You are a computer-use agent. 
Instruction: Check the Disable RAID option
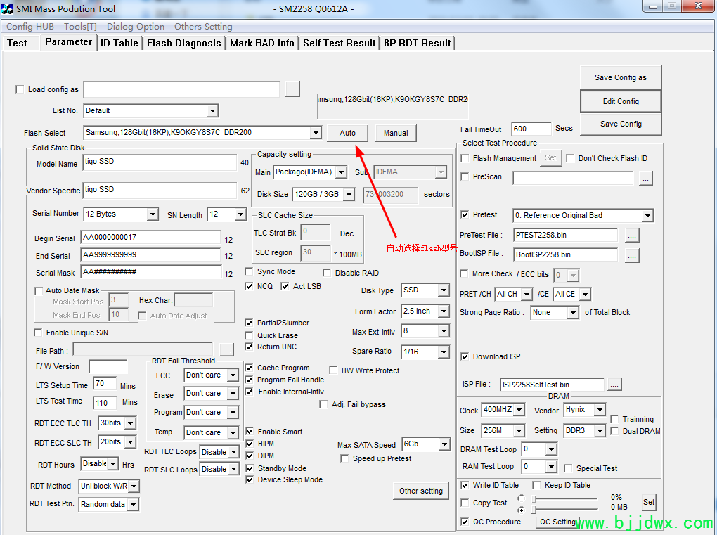[x=327, y=273]
